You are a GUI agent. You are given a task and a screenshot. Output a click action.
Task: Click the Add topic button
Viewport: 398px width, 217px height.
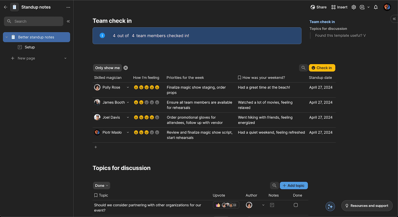294,185
